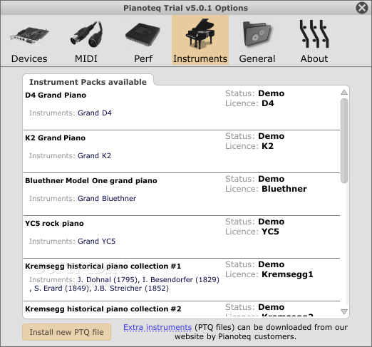Select Kremsegg historical piano collection #1
Screen dimensions: 372x347
coord(103,266)
